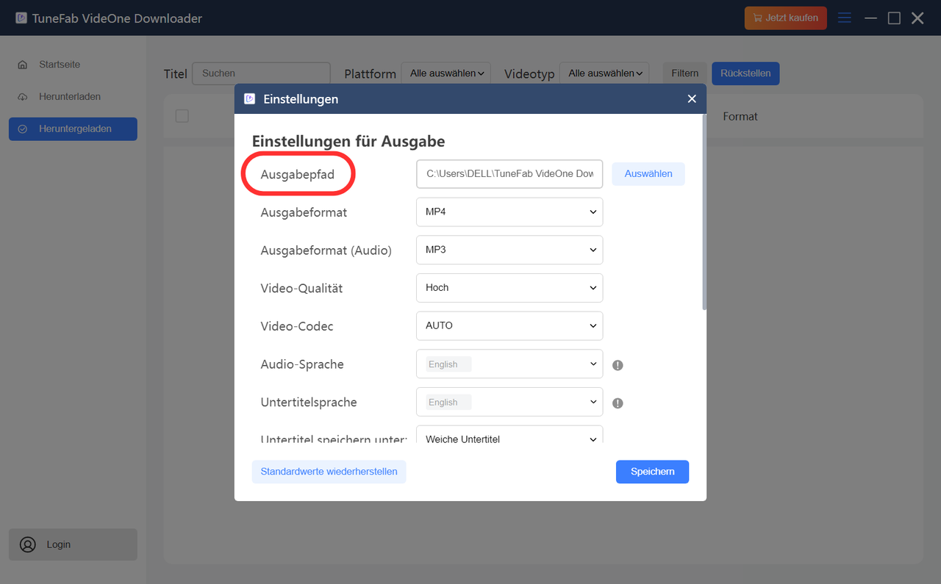Open the Ausgabeformat MP4 dropdown

[x=509, y=212]
